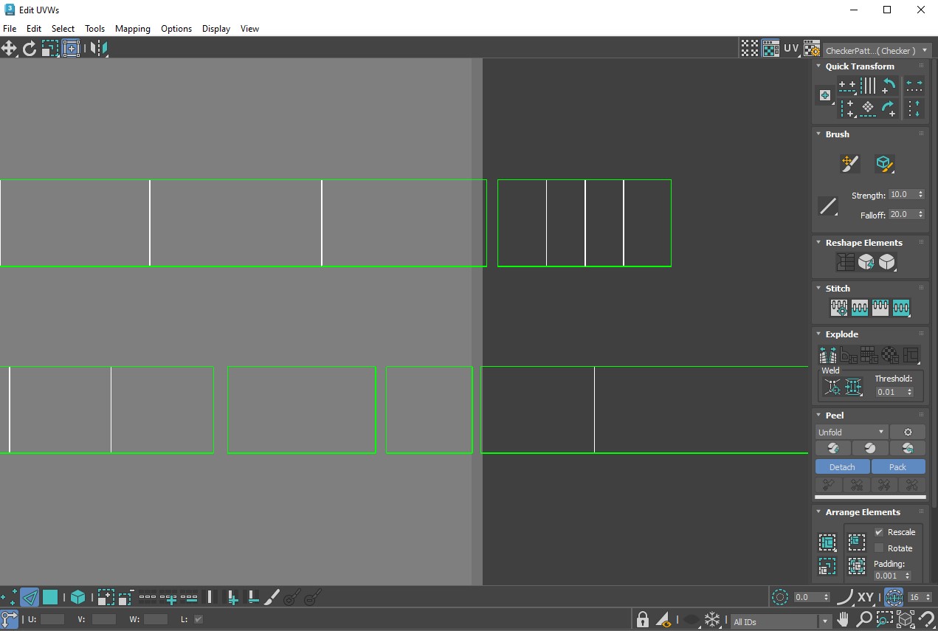Select the Paint Select brush on the bottom toolbar
Viewport: 938px width, 631px height.
click(x=271, y=598)
